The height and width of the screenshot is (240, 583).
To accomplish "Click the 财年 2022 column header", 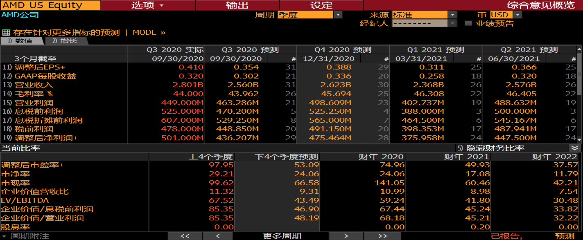I will [555, 157].
